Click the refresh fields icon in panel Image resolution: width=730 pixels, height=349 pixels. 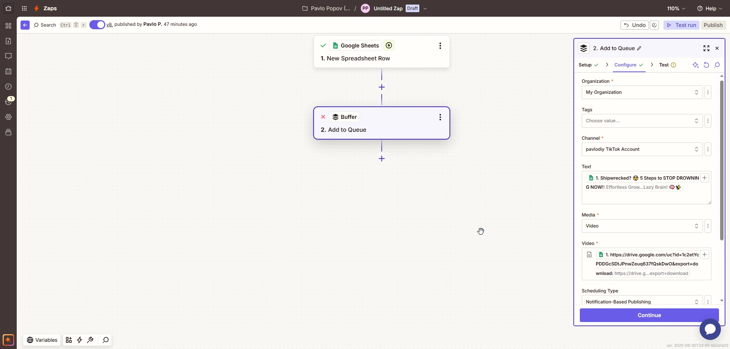click(x=706, y=65)
